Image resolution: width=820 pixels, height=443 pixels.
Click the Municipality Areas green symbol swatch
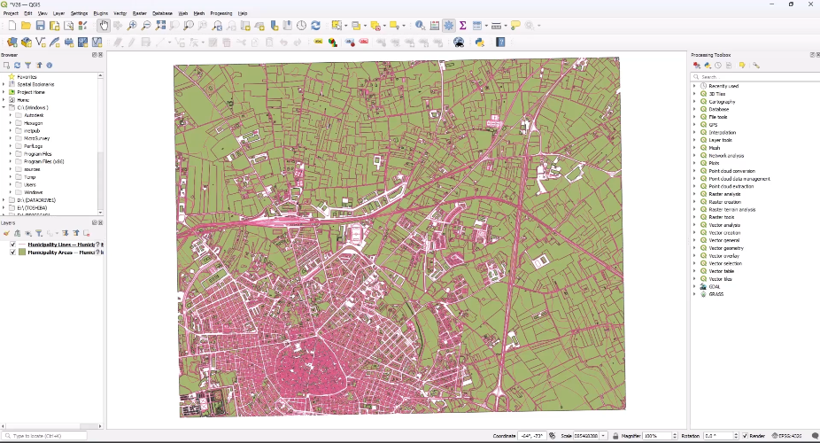click(x=22, y=253)
